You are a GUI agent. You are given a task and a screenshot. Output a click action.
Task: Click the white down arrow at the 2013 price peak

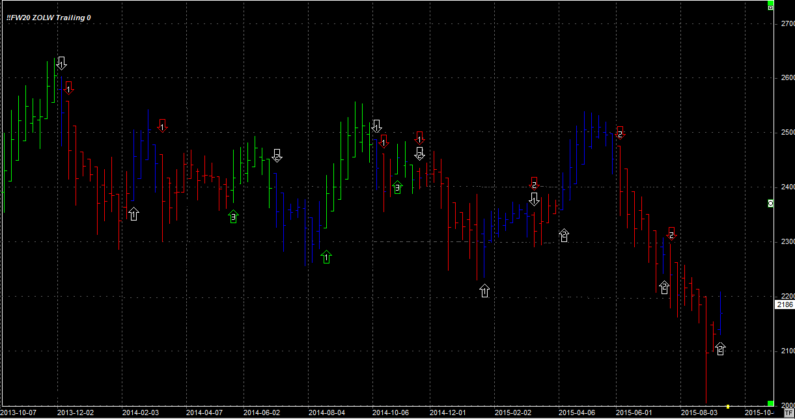[x=61, y=63]
